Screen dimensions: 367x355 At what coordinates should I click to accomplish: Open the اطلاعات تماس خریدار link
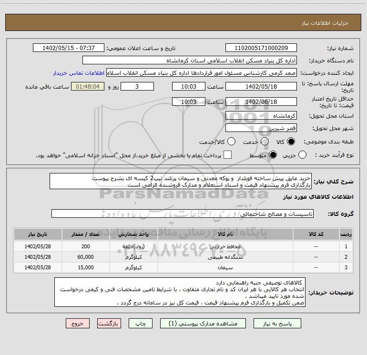(x=79, y=73)
